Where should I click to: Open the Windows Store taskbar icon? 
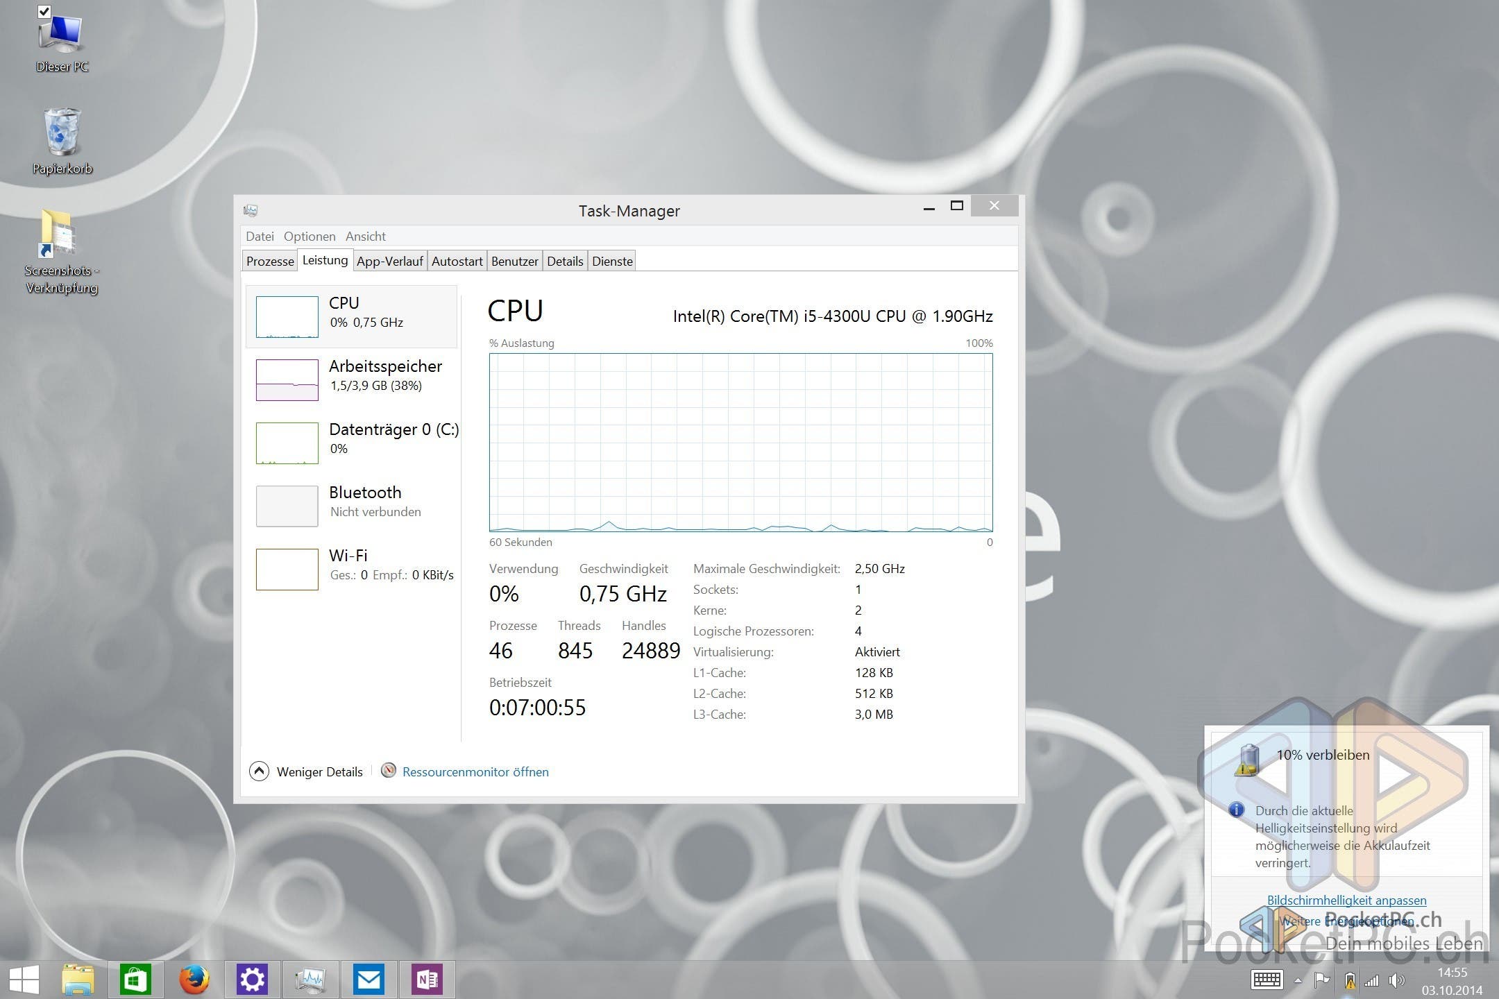click(135, 980)
